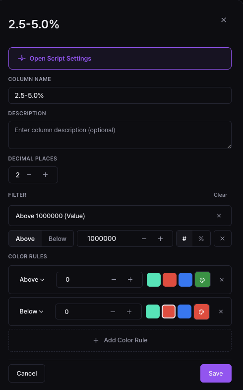
Task: Decrease decimal places with minus icon
Action: tap(29, 175)
